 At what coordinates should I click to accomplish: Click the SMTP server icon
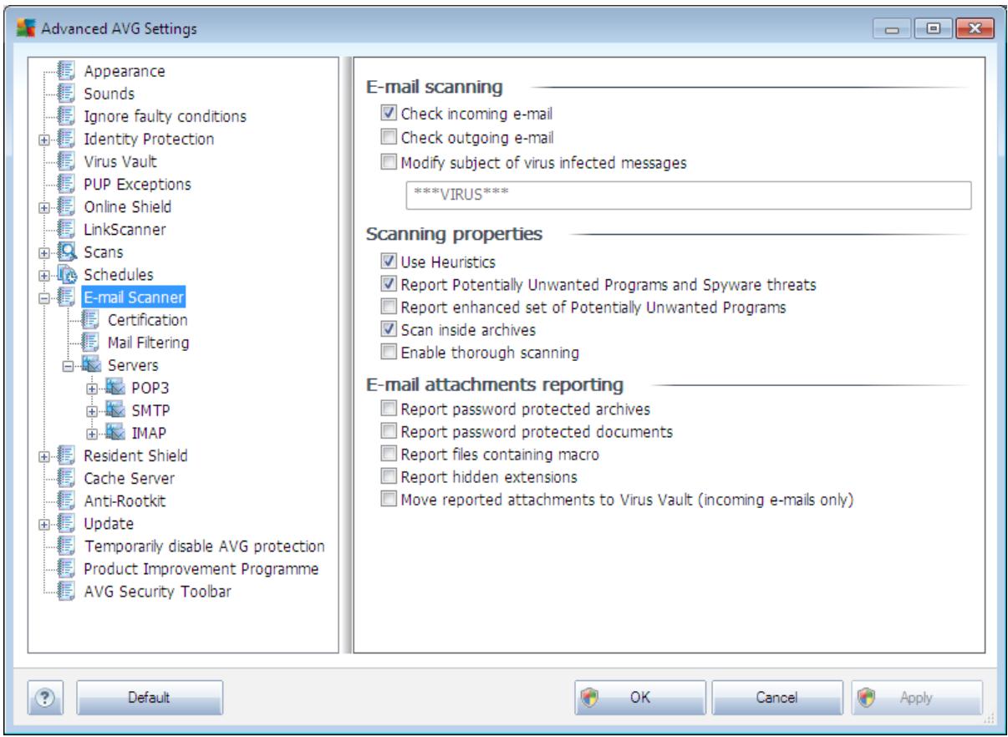click(x=116, y=409)
